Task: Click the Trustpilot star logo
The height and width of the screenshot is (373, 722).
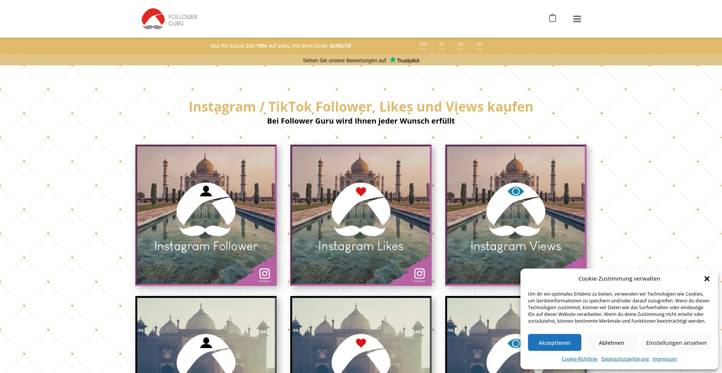Action: 404,60
